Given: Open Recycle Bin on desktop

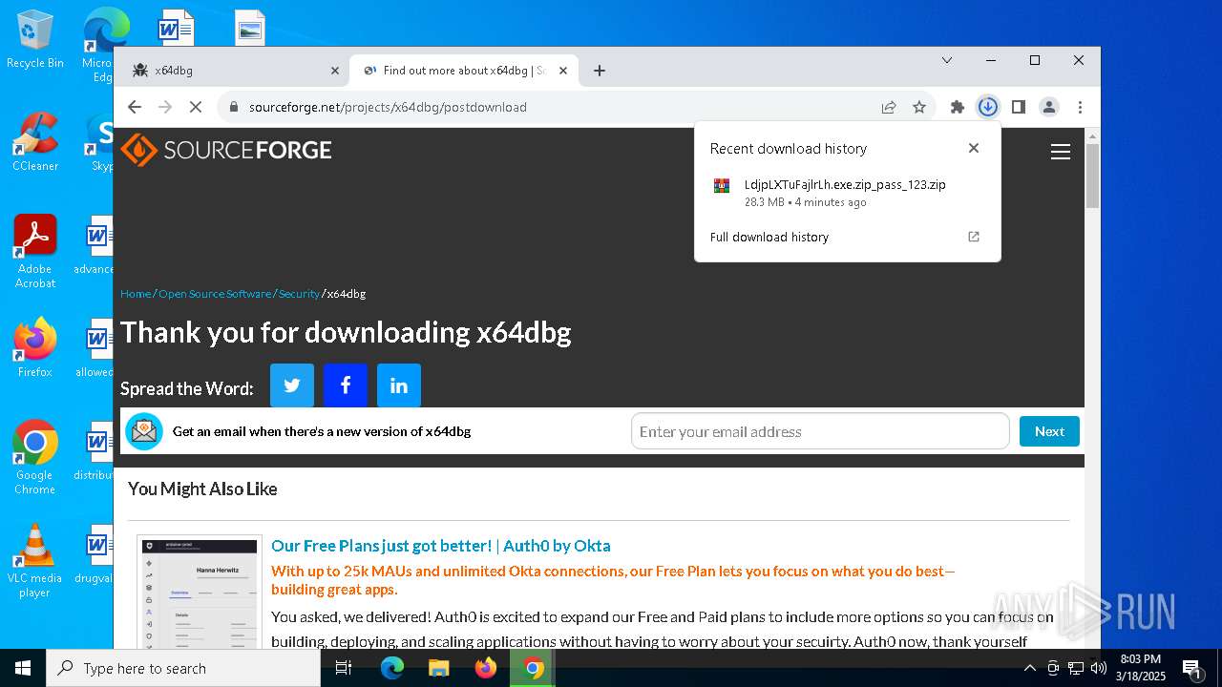Looking at the screenshot, I should click(34, 40).
